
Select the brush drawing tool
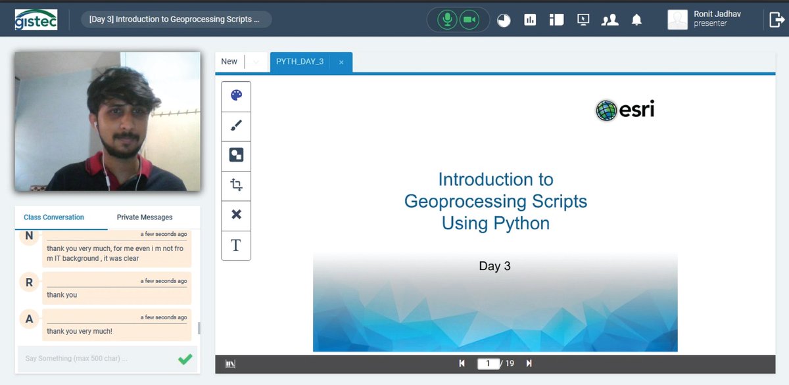click(x=236, y=126)
